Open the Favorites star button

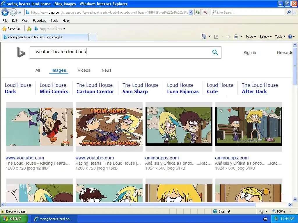(x=11, y=29)
